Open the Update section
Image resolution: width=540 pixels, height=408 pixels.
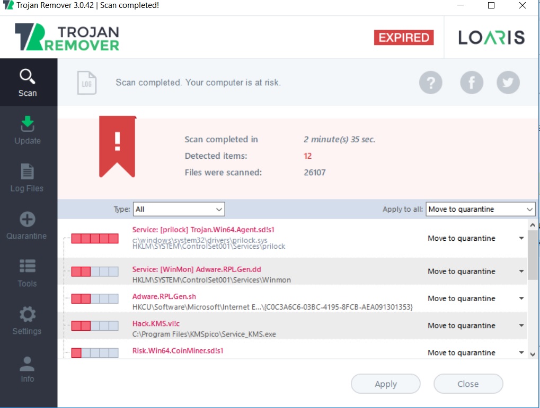point(28,130)
